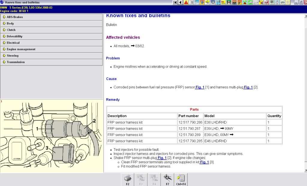Click the red warning triangle toolbar icon
307x186 pixels.
coord(186,2)
